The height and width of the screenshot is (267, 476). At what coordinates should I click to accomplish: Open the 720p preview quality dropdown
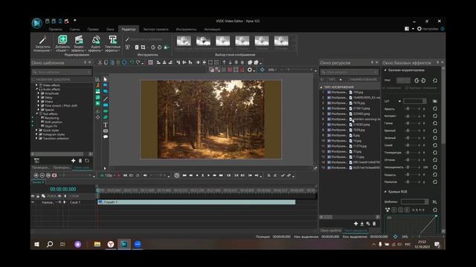[109, 175]
